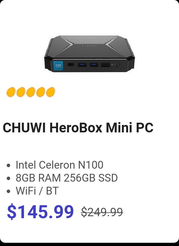This screenshot has height=246, width=179.
Task: Open the mini PC product thumbnail
Action: 89,54
